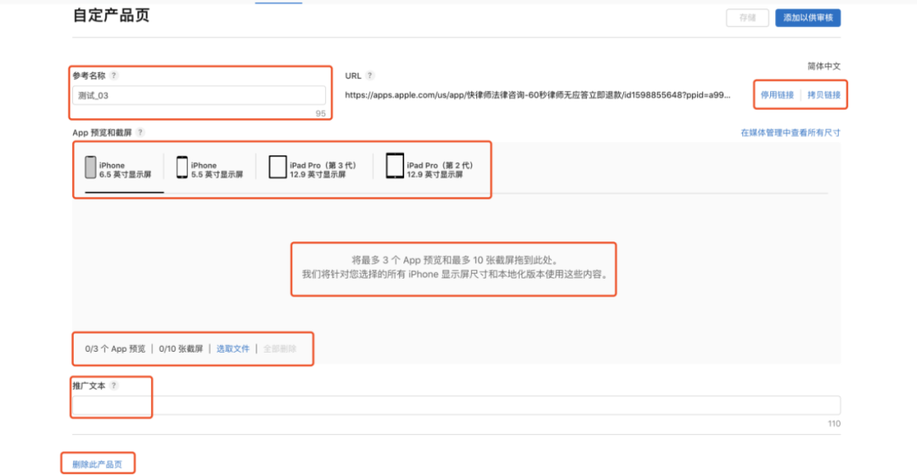Screen dimensions: 917x475
Task: Click the 简体中文 language label
Action: tap(824, 66)
